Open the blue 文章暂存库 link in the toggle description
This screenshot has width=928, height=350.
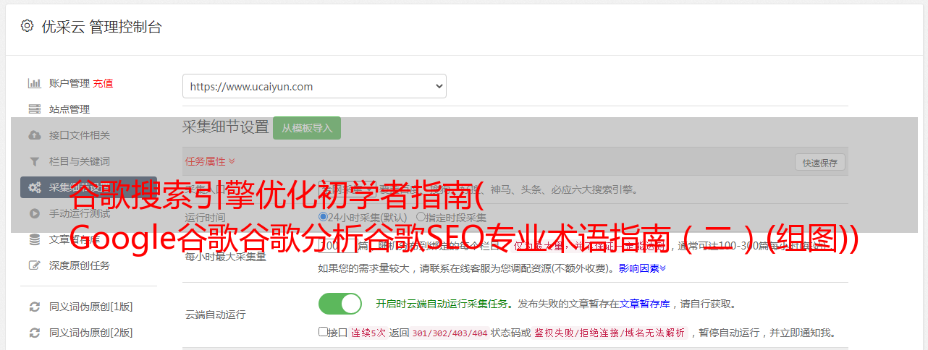(645, 304)
